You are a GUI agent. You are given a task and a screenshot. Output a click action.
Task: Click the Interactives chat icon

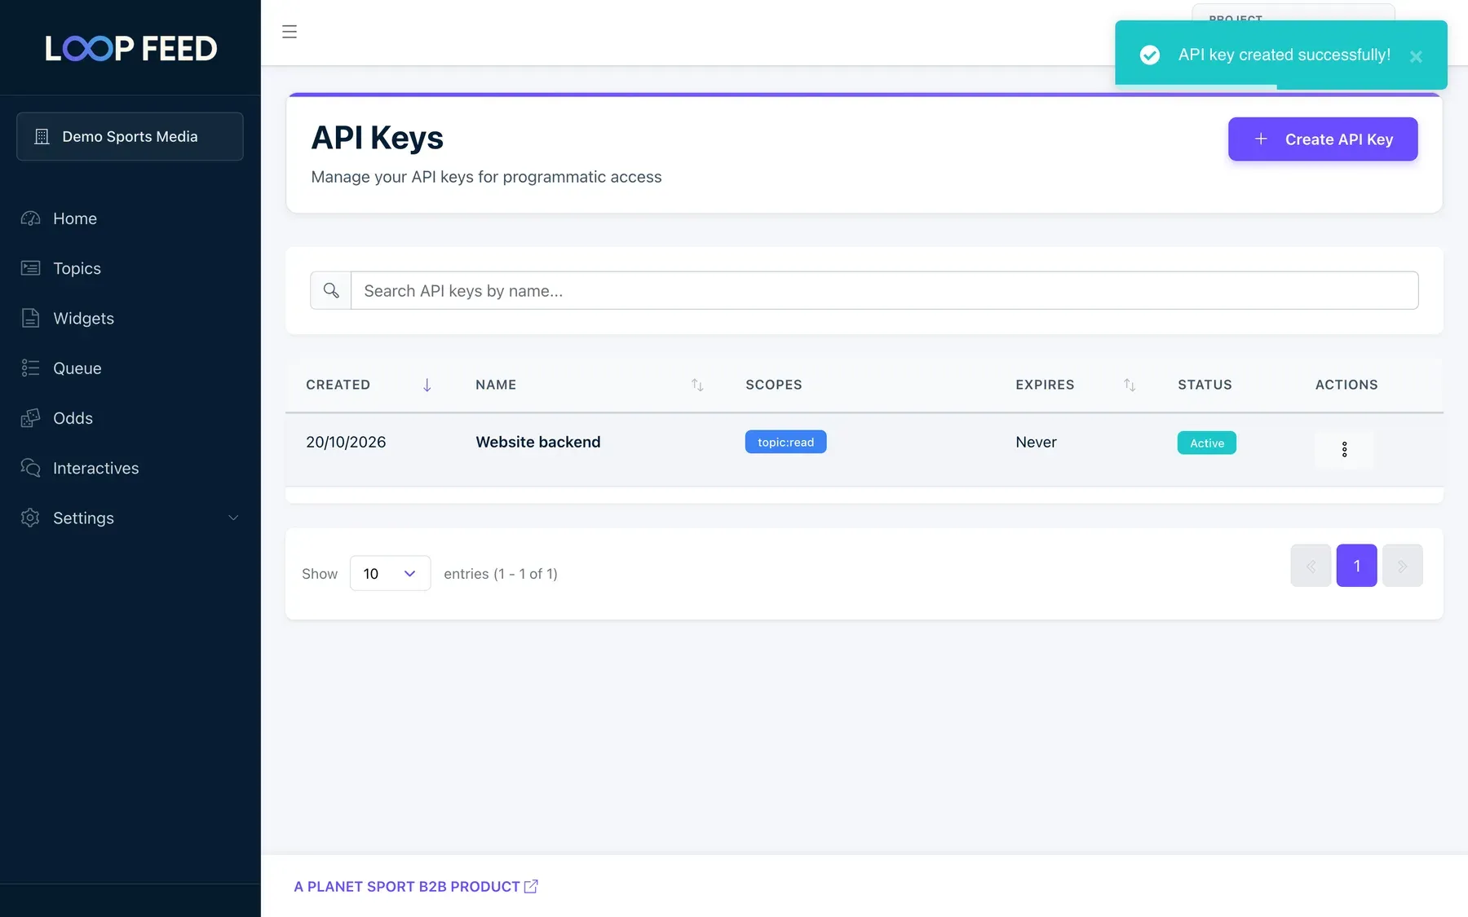click(30, 468)
